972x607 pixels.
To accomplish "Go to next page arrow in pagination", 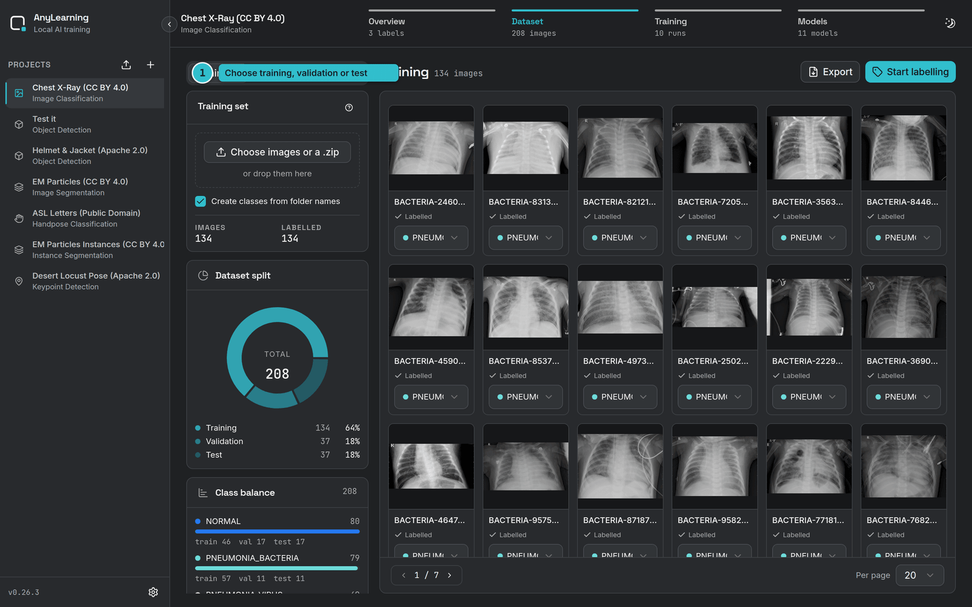I will click(450, 575).
